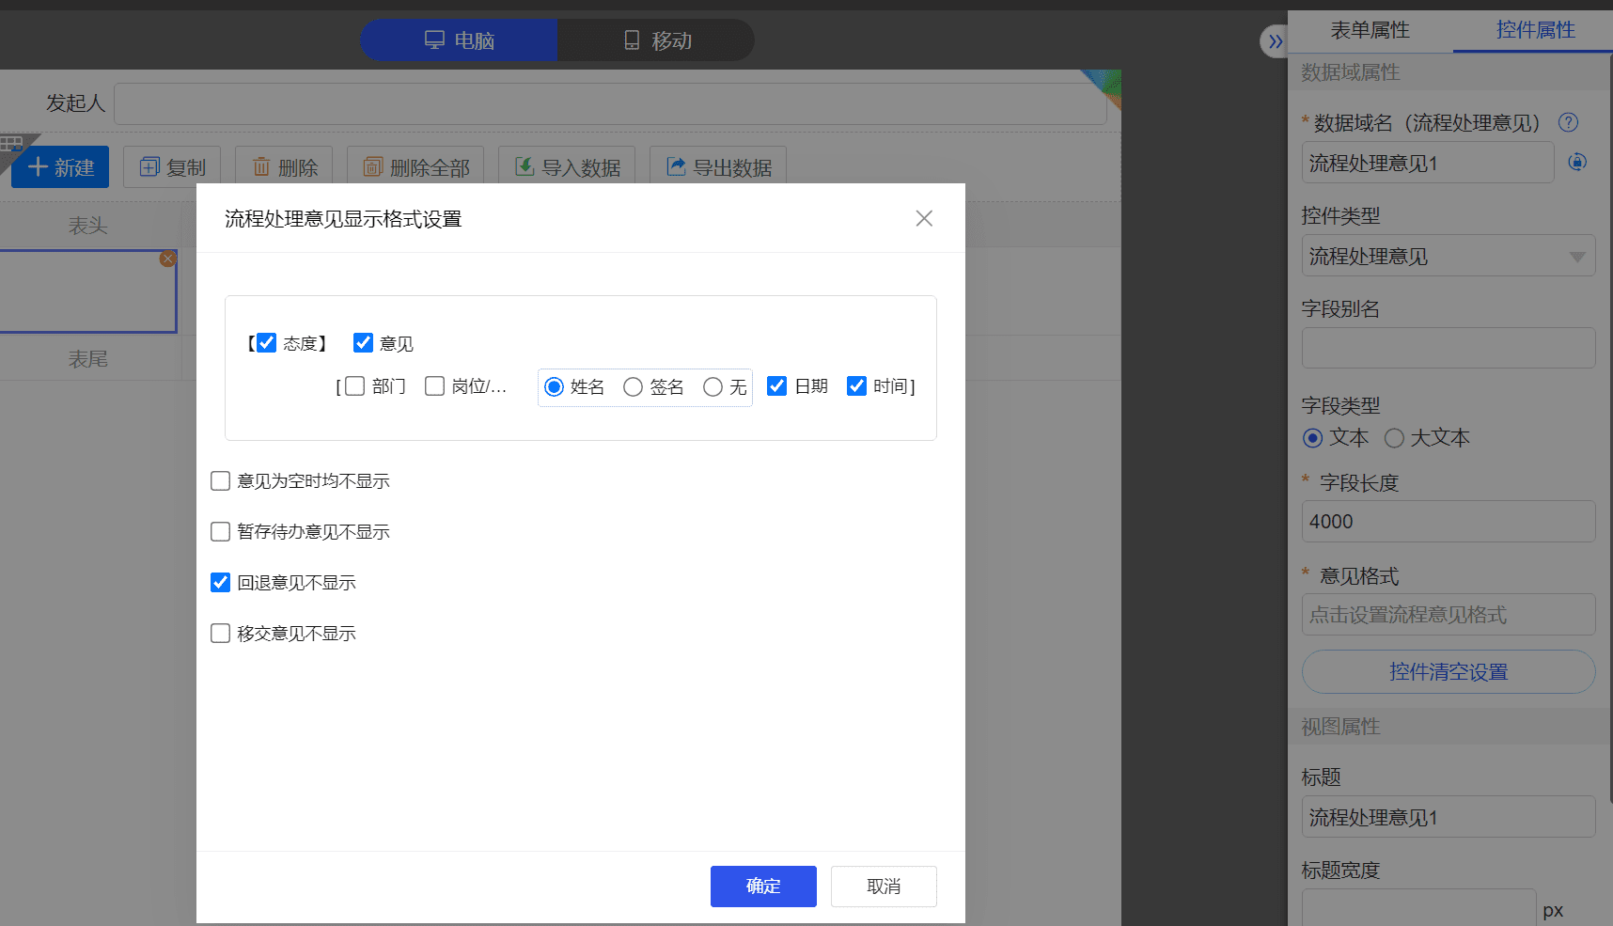
Task: Select the 大文本 field type radio
Action: (1394, 438)
